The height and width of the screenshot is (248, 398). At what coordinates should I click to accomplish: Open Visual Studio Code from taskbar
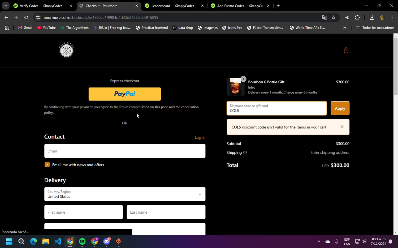[58, 241]
